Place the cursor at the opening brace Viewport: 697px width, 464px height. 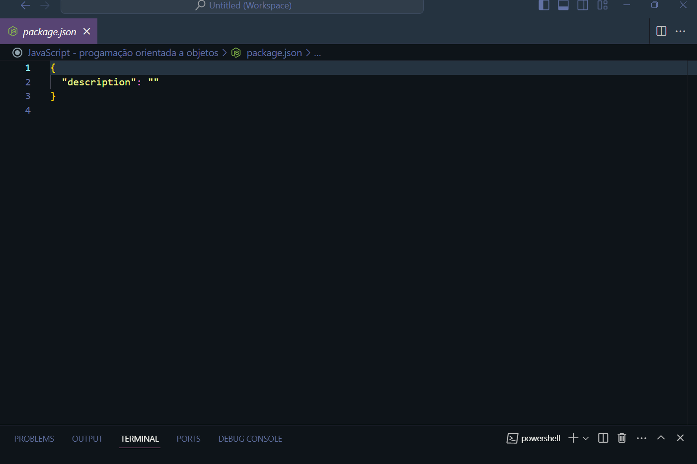click(53, 68)
